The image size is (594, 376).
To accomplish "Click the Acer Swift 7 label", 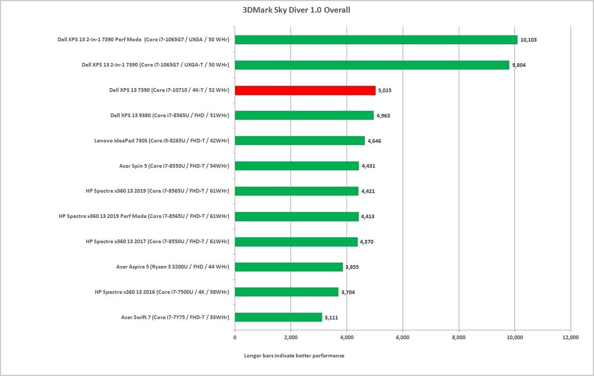I will point(175,317).
